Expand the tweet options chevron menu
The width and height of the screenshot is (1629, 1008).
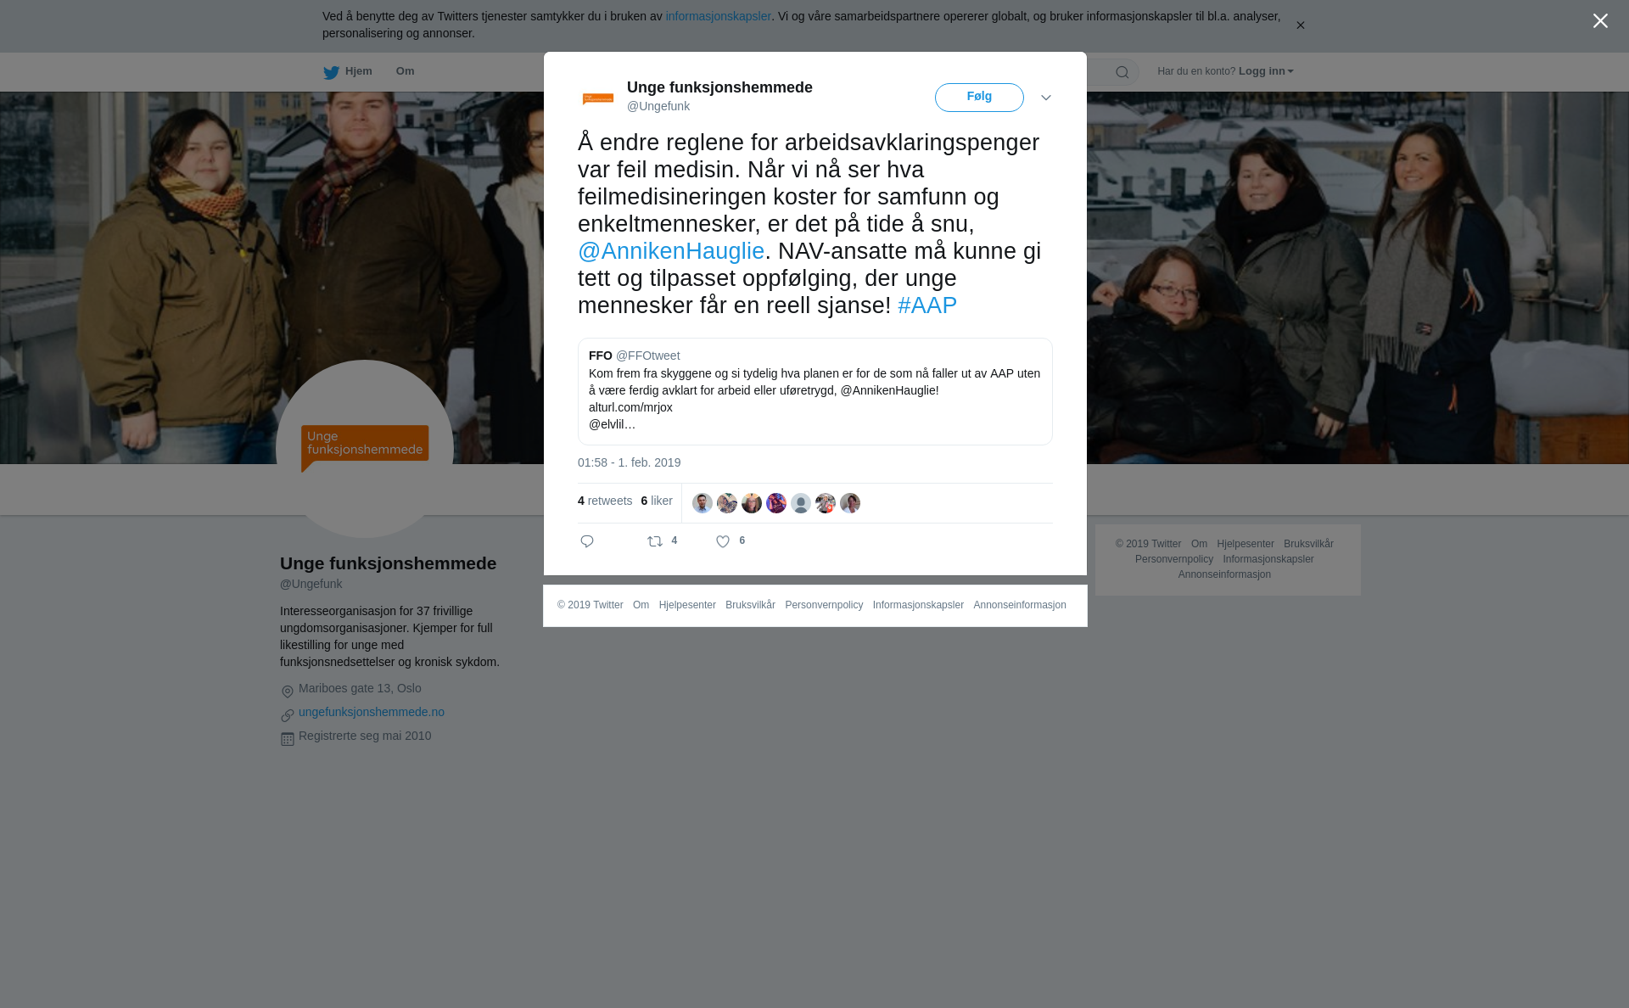click(1046, 98)
